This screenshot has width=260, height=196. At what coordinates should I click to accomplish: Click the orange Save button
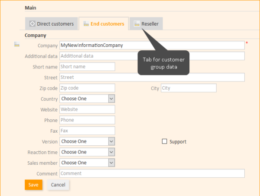click(x=33, y=185)
